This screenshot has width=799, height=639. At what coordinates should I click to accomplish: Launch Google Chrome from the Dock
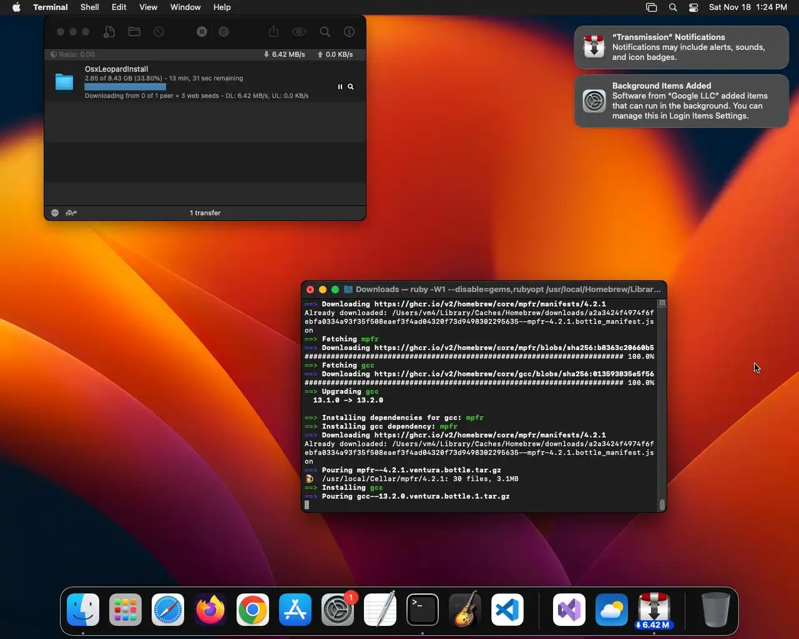pos(253,610)
